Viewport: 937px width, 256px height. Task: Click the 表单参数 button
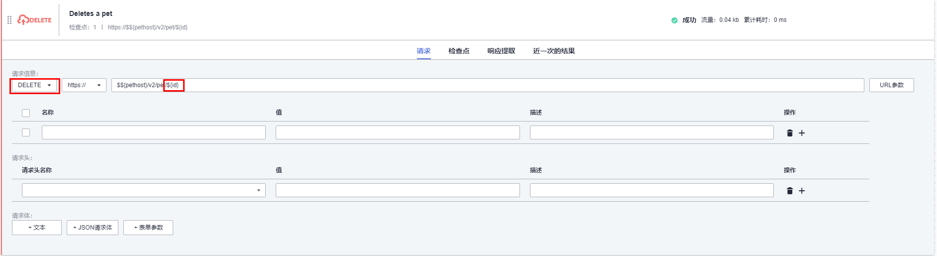[x=148, y=228]
